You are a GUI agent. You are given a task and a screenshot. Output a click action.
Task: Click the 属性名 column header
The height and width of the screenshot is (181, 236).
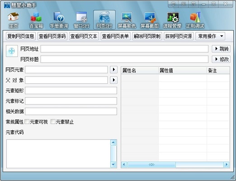coord(140,71)
